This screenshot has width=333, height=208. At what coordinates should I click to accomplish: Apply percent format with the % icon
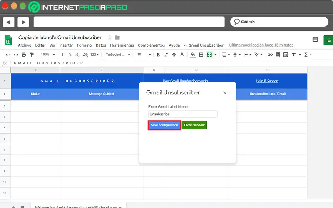70,55
